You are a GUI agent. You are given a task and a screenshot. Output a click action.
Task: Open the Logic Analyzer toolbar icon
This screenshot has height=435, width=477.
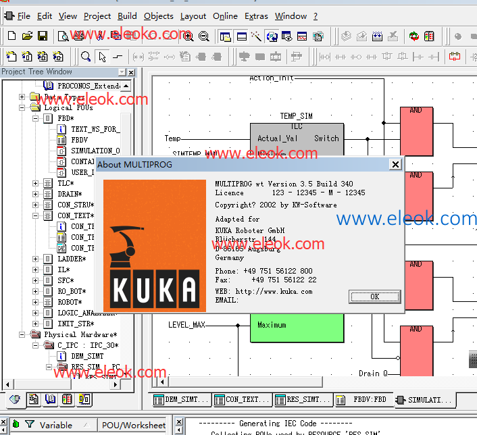point(302,36)
